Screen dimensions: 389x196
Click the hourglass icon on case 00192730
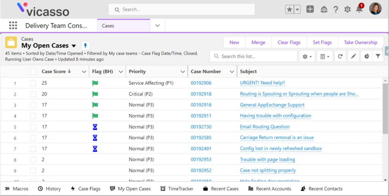[95, 127]
